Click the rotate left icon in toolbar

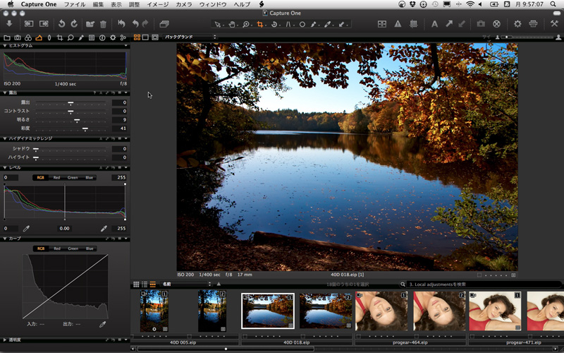pyautogui.click(x=61, y=24)
